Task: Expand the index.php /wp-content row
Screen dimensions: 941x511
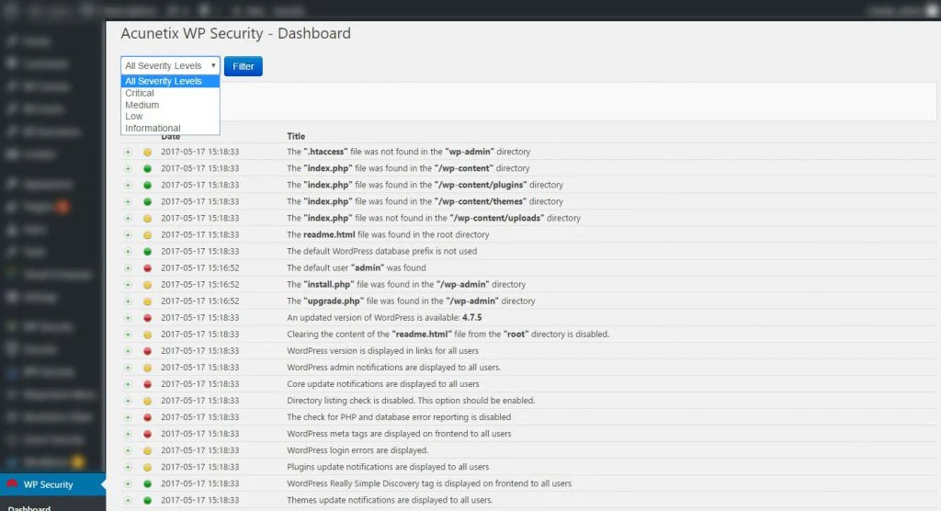Action: pyautogui.click(x=128, y=169)
